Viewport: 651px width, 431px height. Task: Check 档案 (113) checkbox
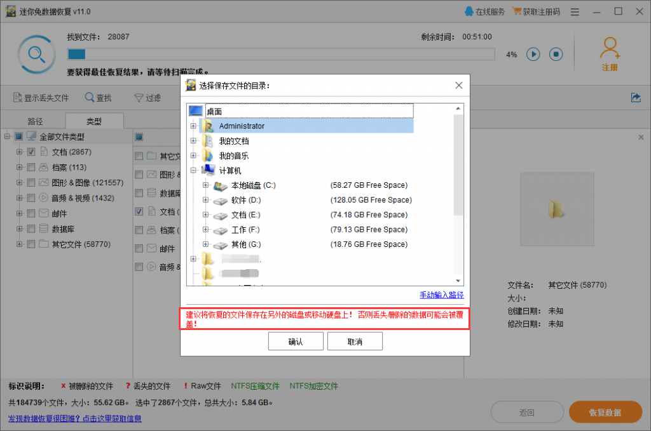point(31,168)
